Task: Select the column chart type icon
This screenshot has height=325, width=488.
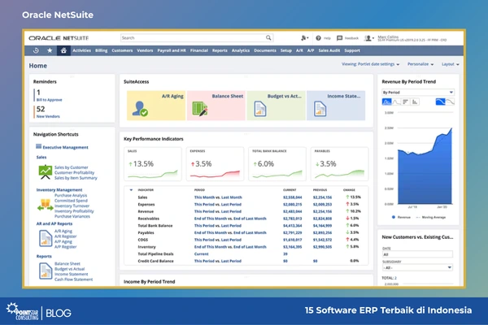Action: coord(415,102)
